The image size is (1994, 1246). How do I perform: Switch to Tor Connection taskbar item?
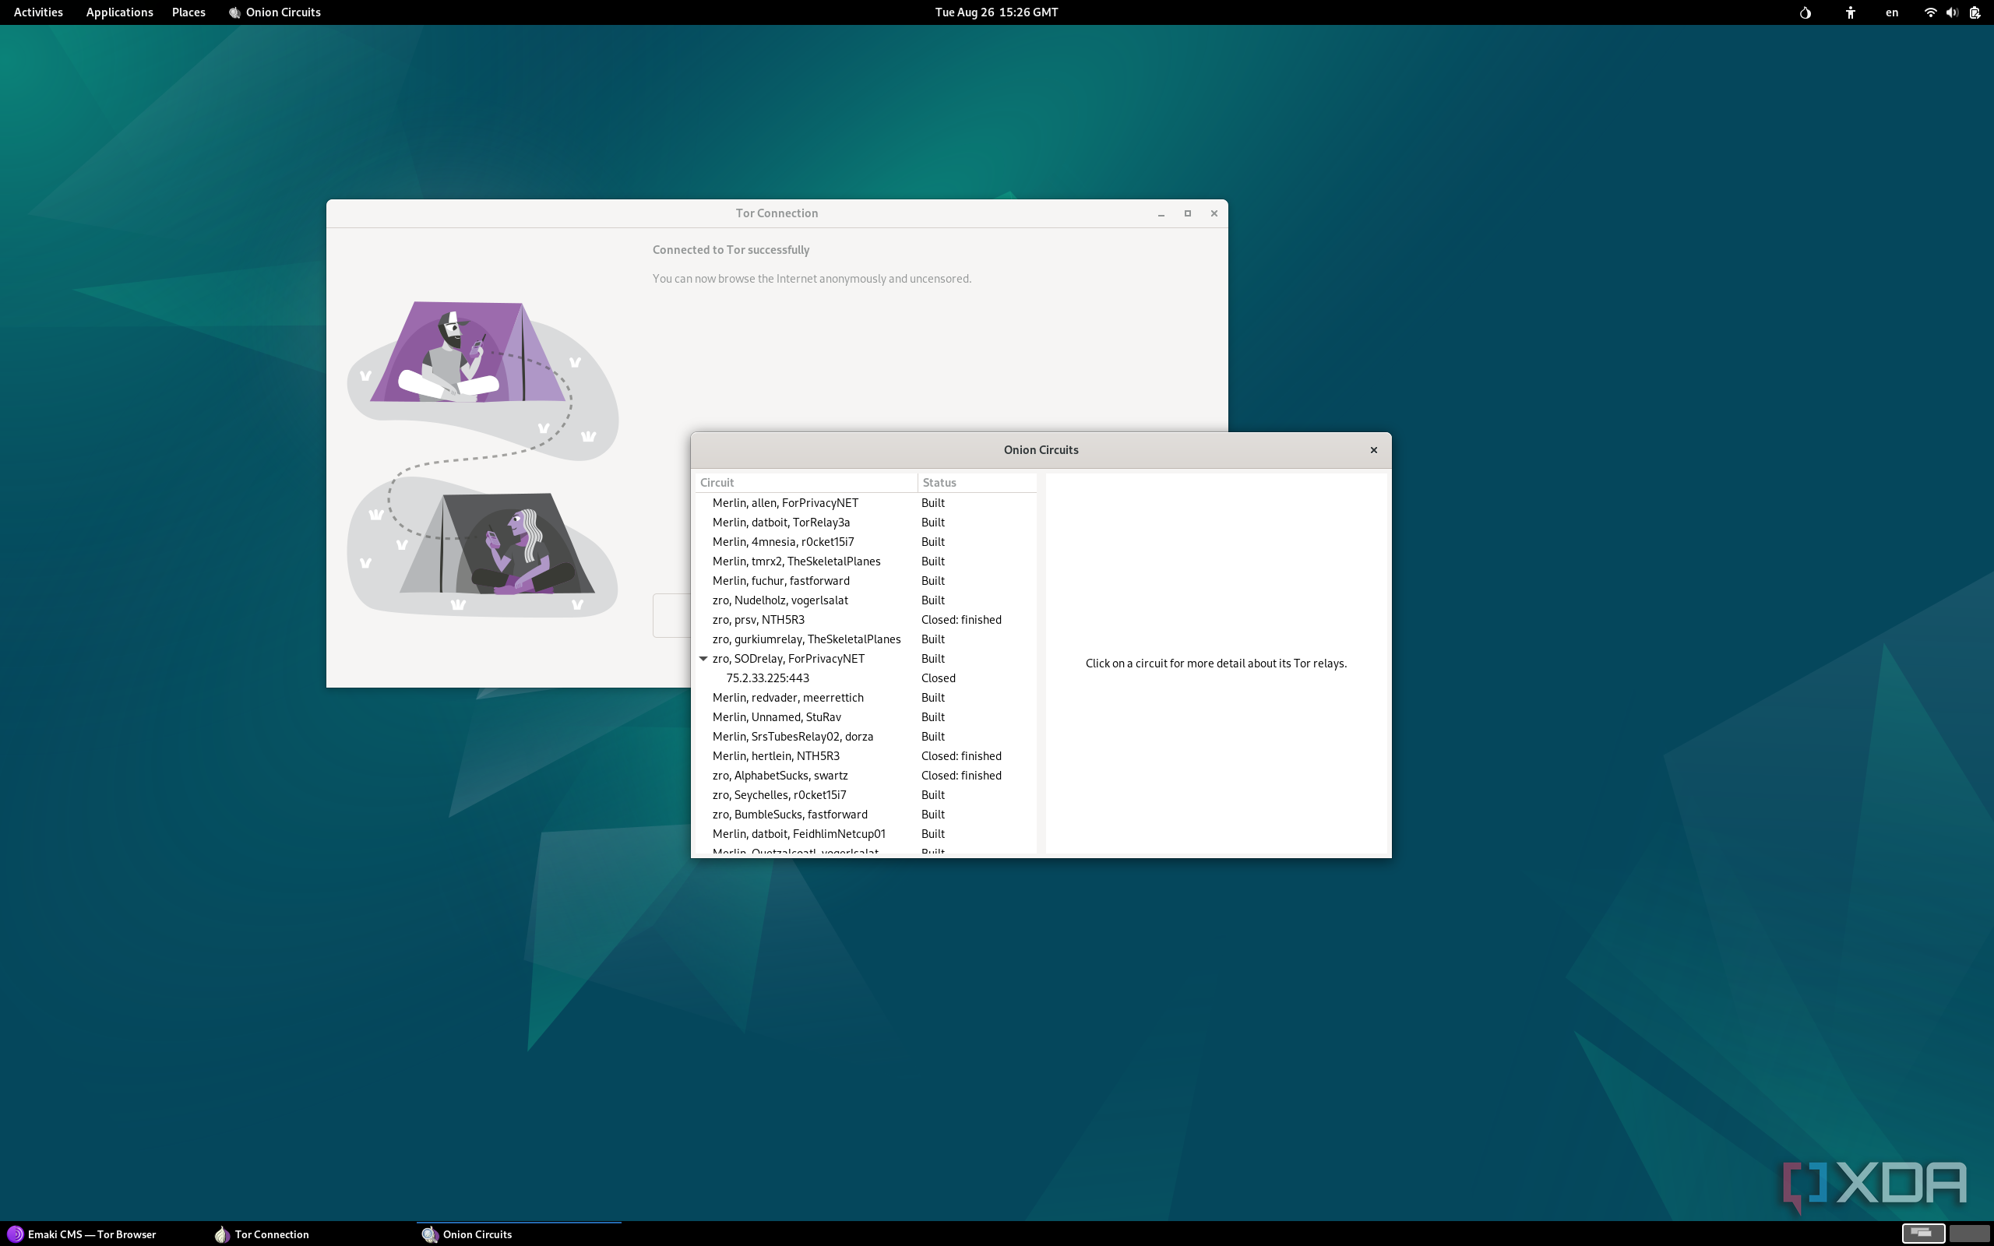pos(311,1234)
